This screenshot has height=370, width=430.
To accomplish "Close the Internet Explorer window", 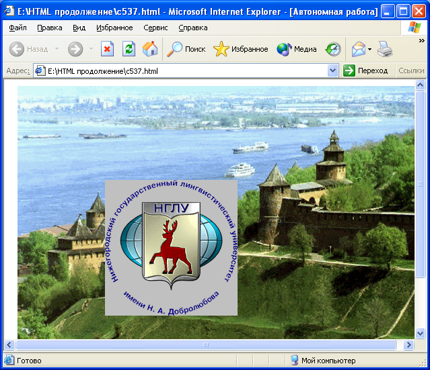I will click(x=419, y=11).
